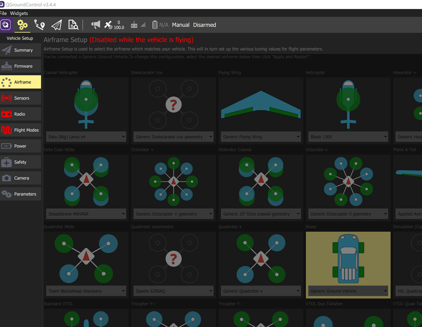The image size is (422, 327).
Task: Select the Parameters sidebar button
Action: pyautogui.click(x=21, y=194)
